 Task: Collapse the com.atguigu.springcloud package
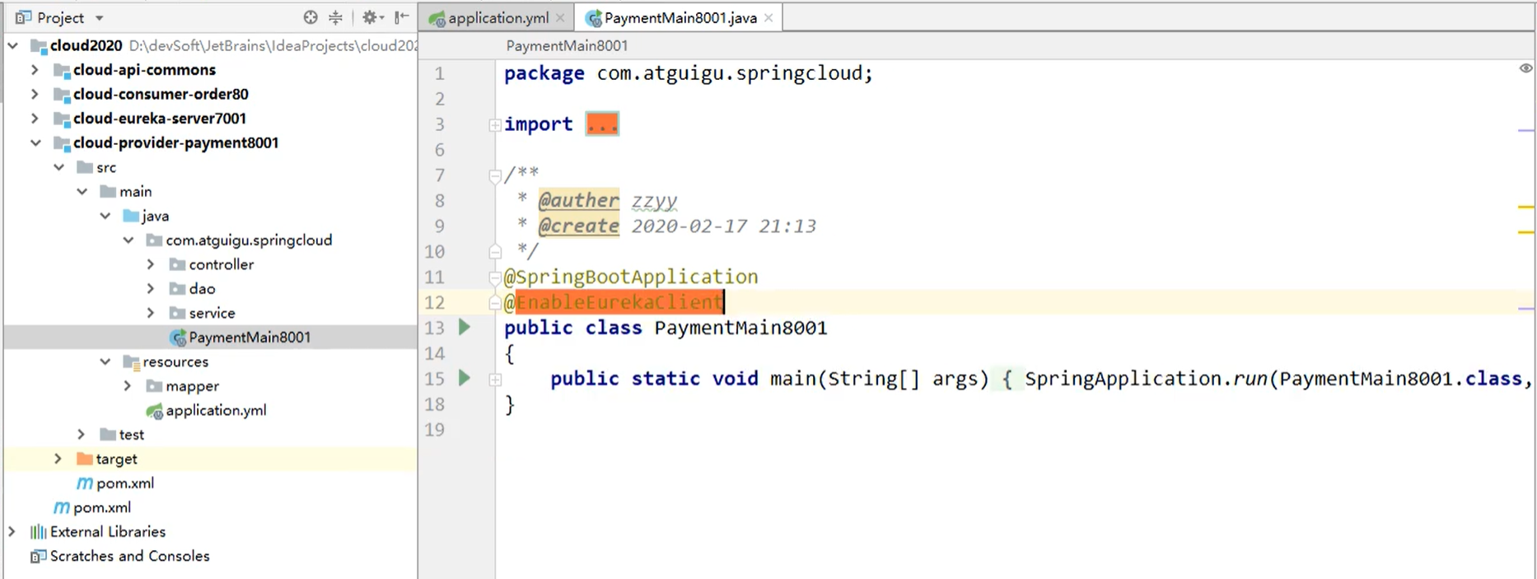[128, 240]
